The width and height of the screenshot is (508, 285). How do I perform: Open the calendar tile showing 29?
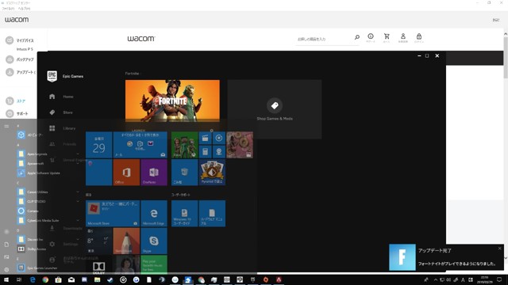click(98, 145)
